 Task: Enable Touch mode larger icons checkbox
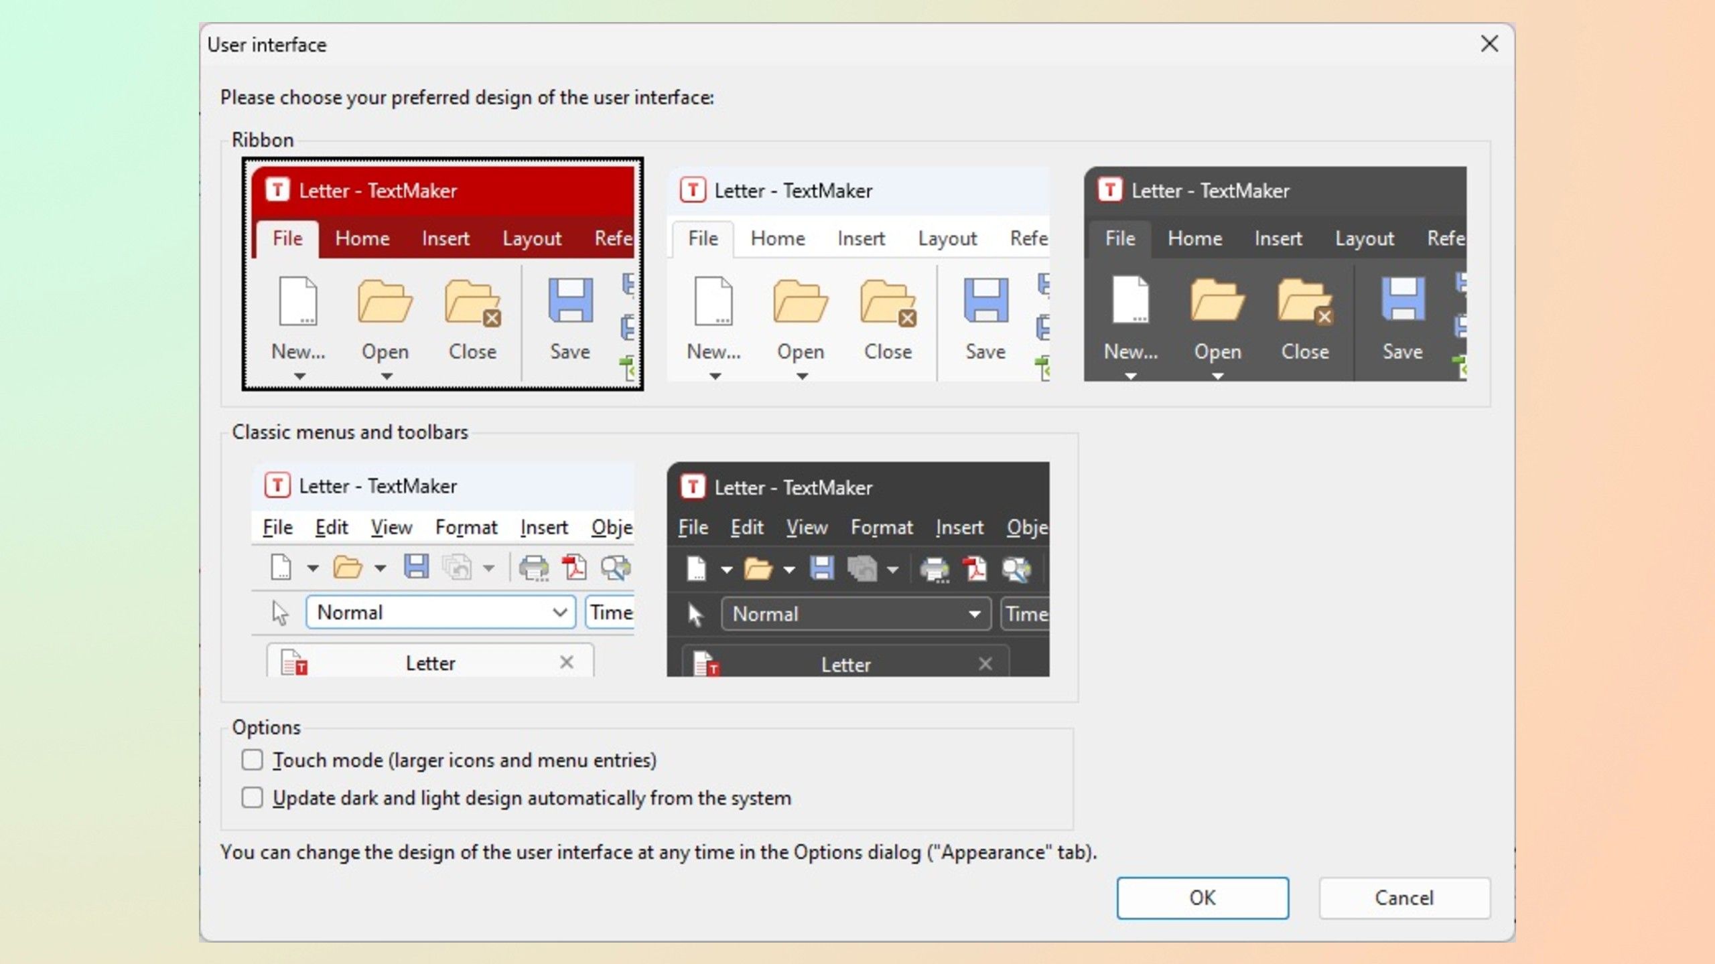click(x=252, y=759)
